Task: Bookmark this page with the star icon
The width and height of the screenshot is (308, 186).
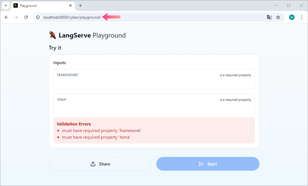Action: pos(278,17)
